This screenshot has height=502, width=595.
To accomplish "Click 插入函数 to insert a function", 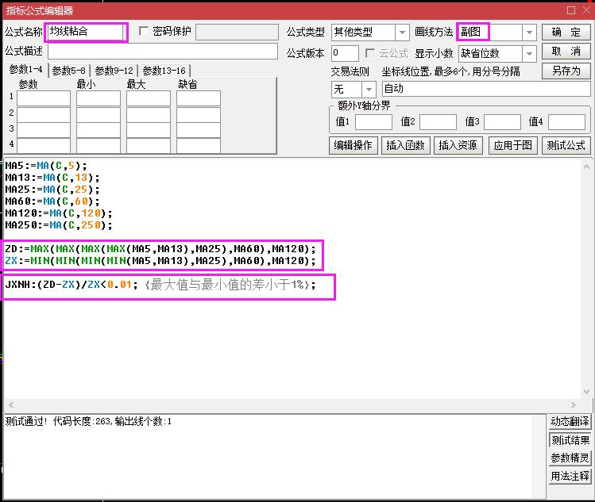I will (x=405, y=145).
